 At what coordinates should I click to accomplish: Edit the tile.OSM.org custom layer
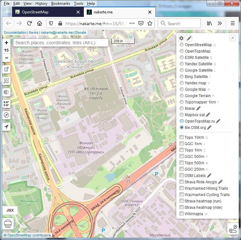point(209,127)
